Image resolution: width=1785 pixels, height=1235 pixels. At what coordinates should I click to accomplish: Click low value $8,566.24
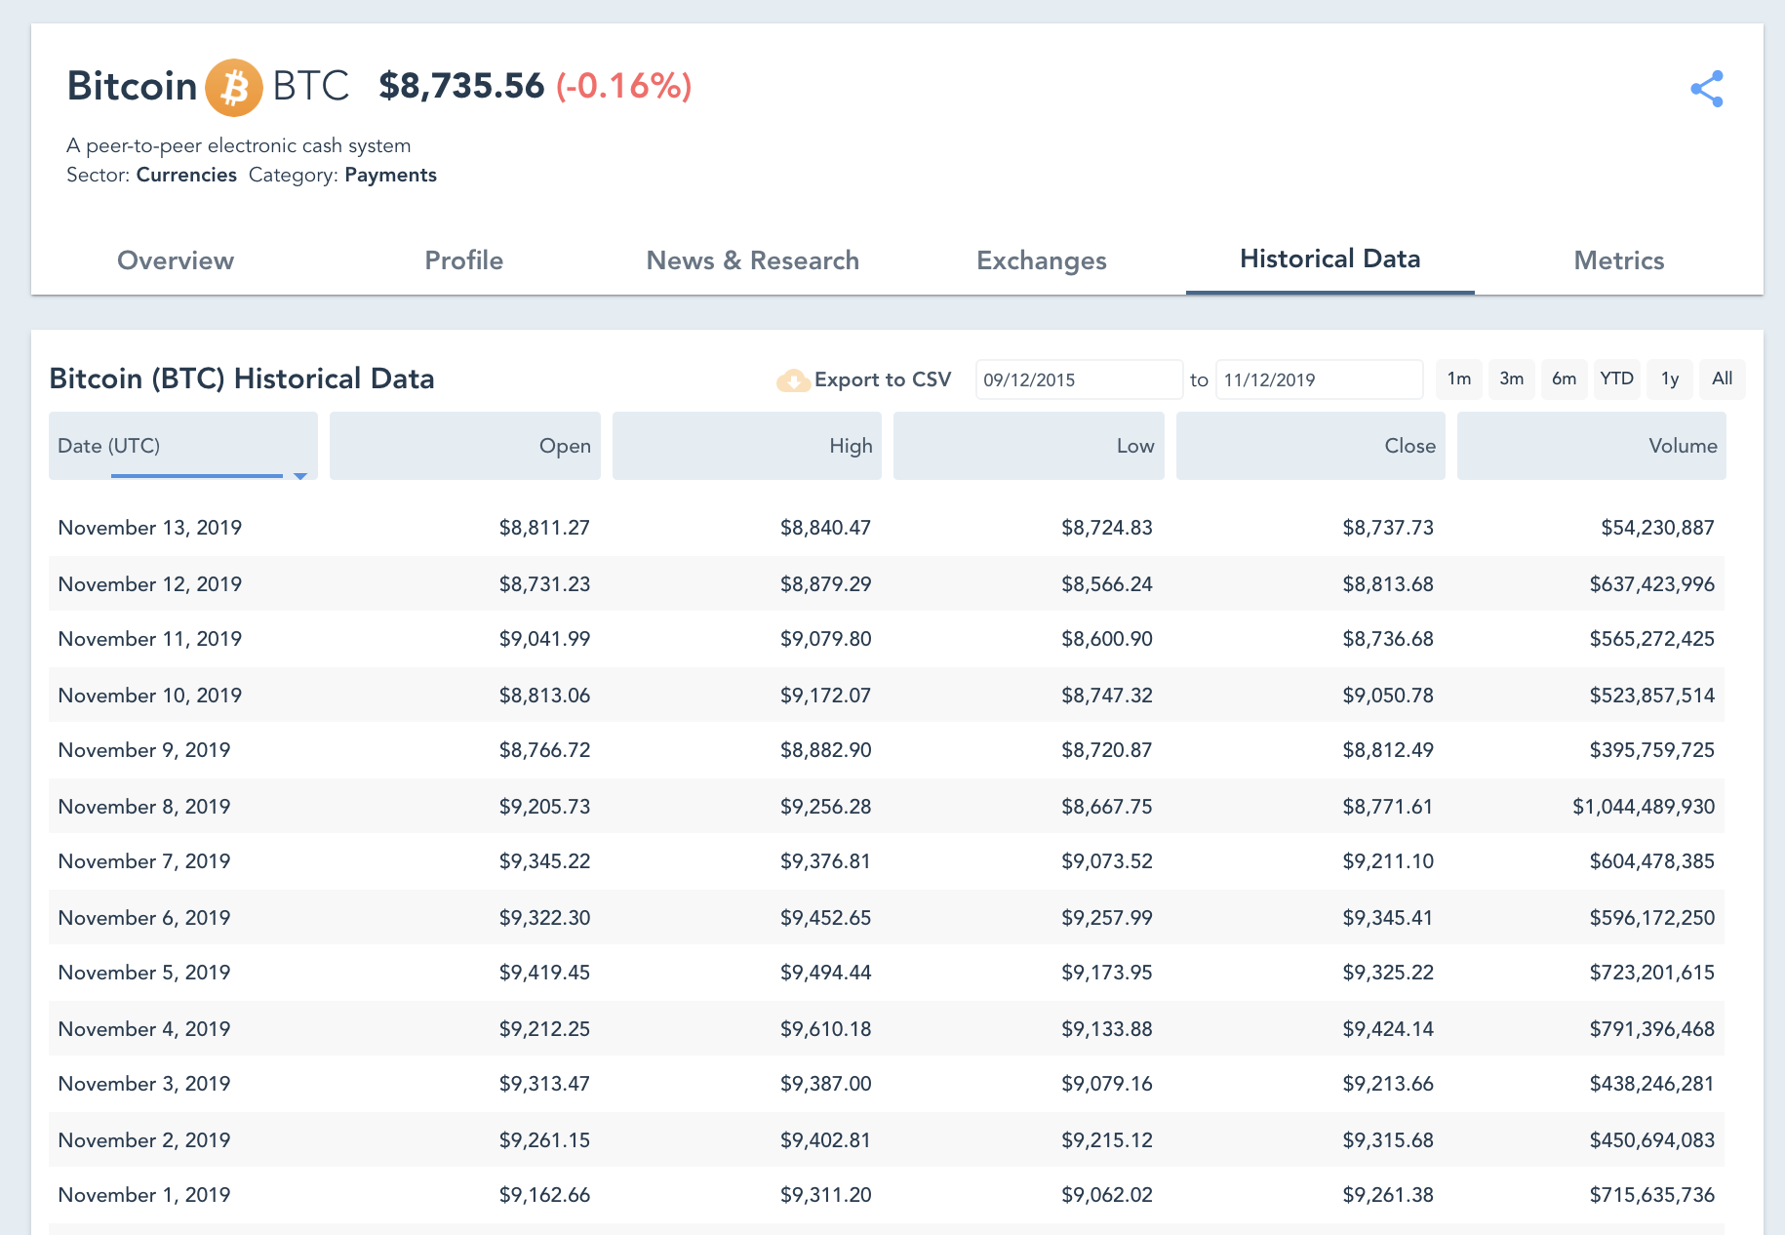[x=1107, y=584]
